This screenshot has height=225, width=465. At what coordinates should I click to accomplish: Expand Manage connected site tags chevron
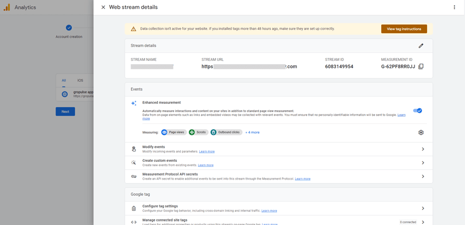(x=423, y=222)
